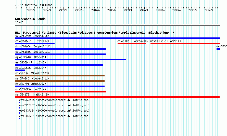Image resolution: width=227 pixels, height=136 pixels.
Task: Click the left arrowhead of the ruler
Action: click(x=16, y=8)
